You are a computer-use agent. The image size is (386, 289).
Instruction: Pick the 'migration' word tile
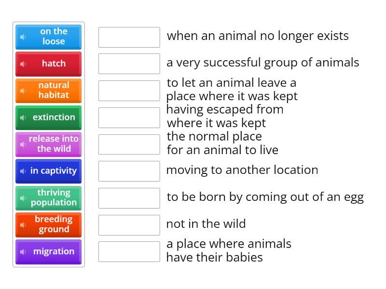click(54, 252)
